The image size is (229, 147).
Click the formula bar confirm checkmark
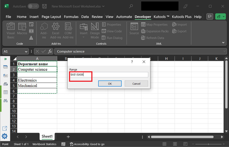click(44, 51)
